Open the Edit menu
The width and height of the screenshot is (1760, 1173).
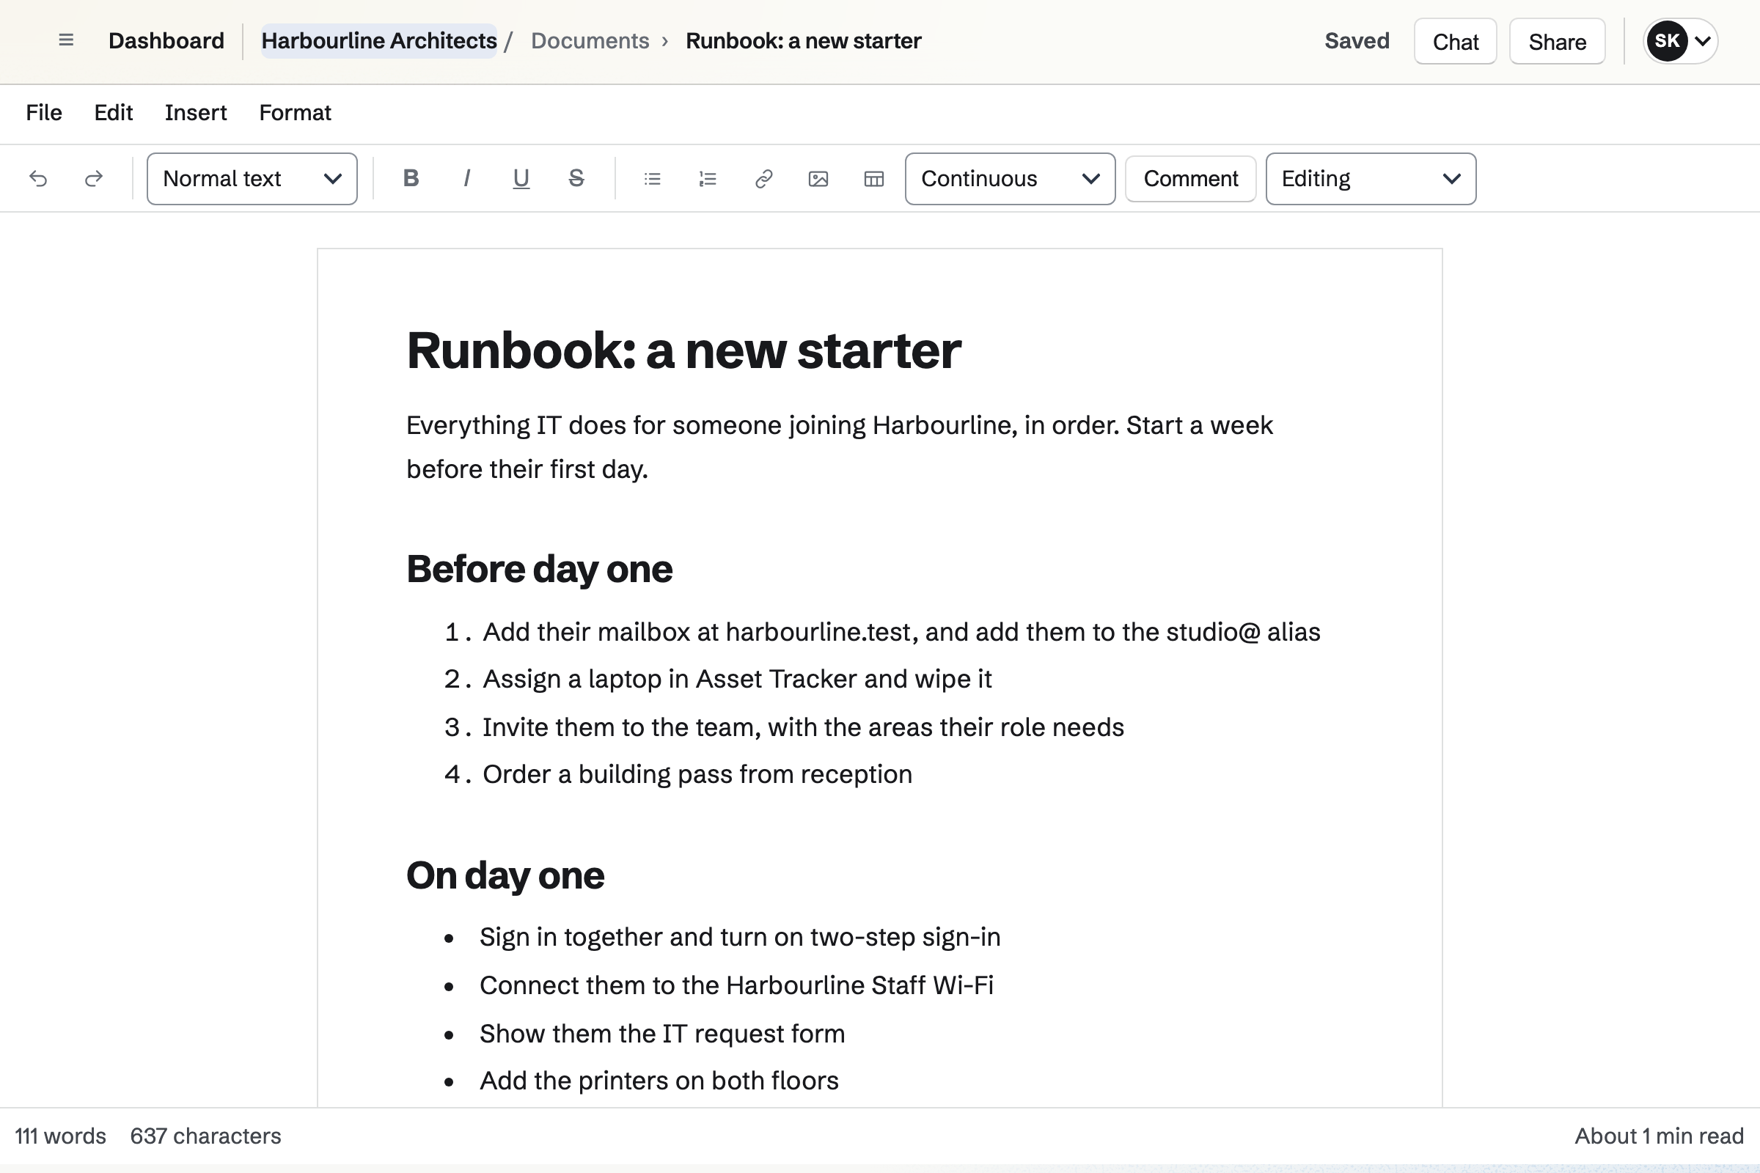[x=114, y=113]
